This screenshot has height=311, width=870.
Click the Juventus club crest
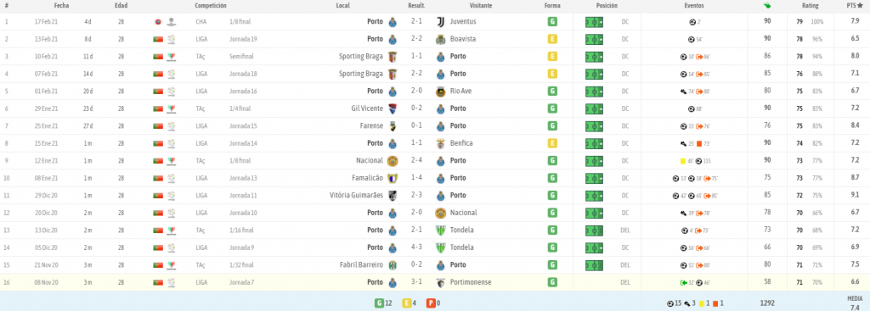441,22
